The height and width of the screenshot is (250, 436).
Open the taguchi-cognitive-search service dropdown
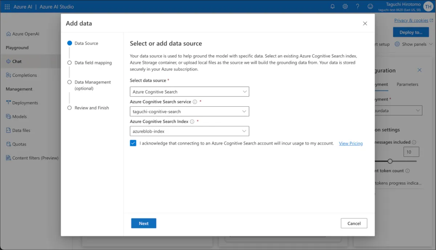[x=189, y=111]
